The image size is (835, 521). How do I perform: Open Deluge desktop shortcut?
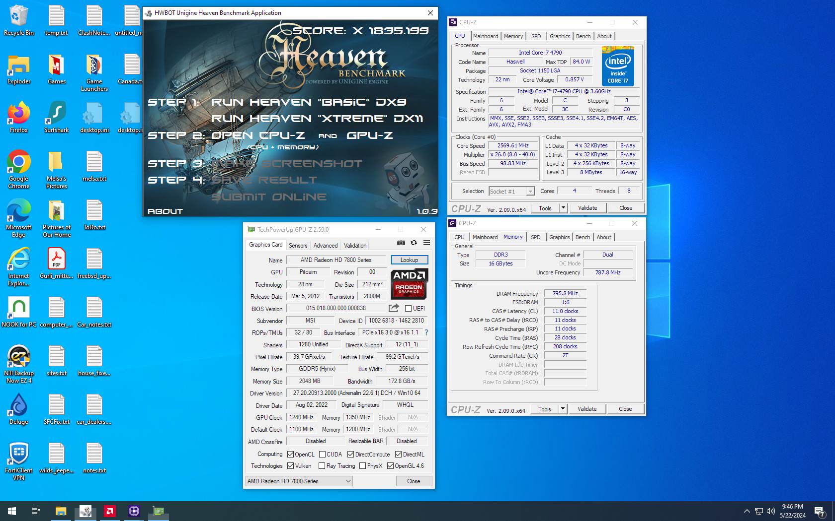tap(19, 409)
